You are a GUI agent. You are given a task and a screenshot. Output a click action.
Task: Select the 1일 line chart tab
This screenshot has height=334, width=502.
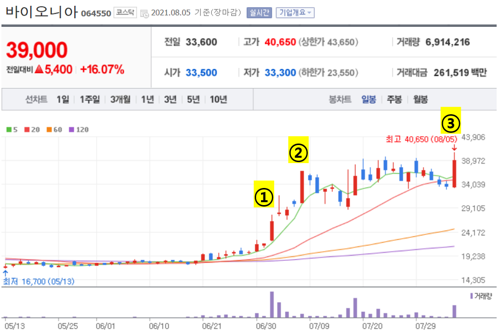click(63, 100)
